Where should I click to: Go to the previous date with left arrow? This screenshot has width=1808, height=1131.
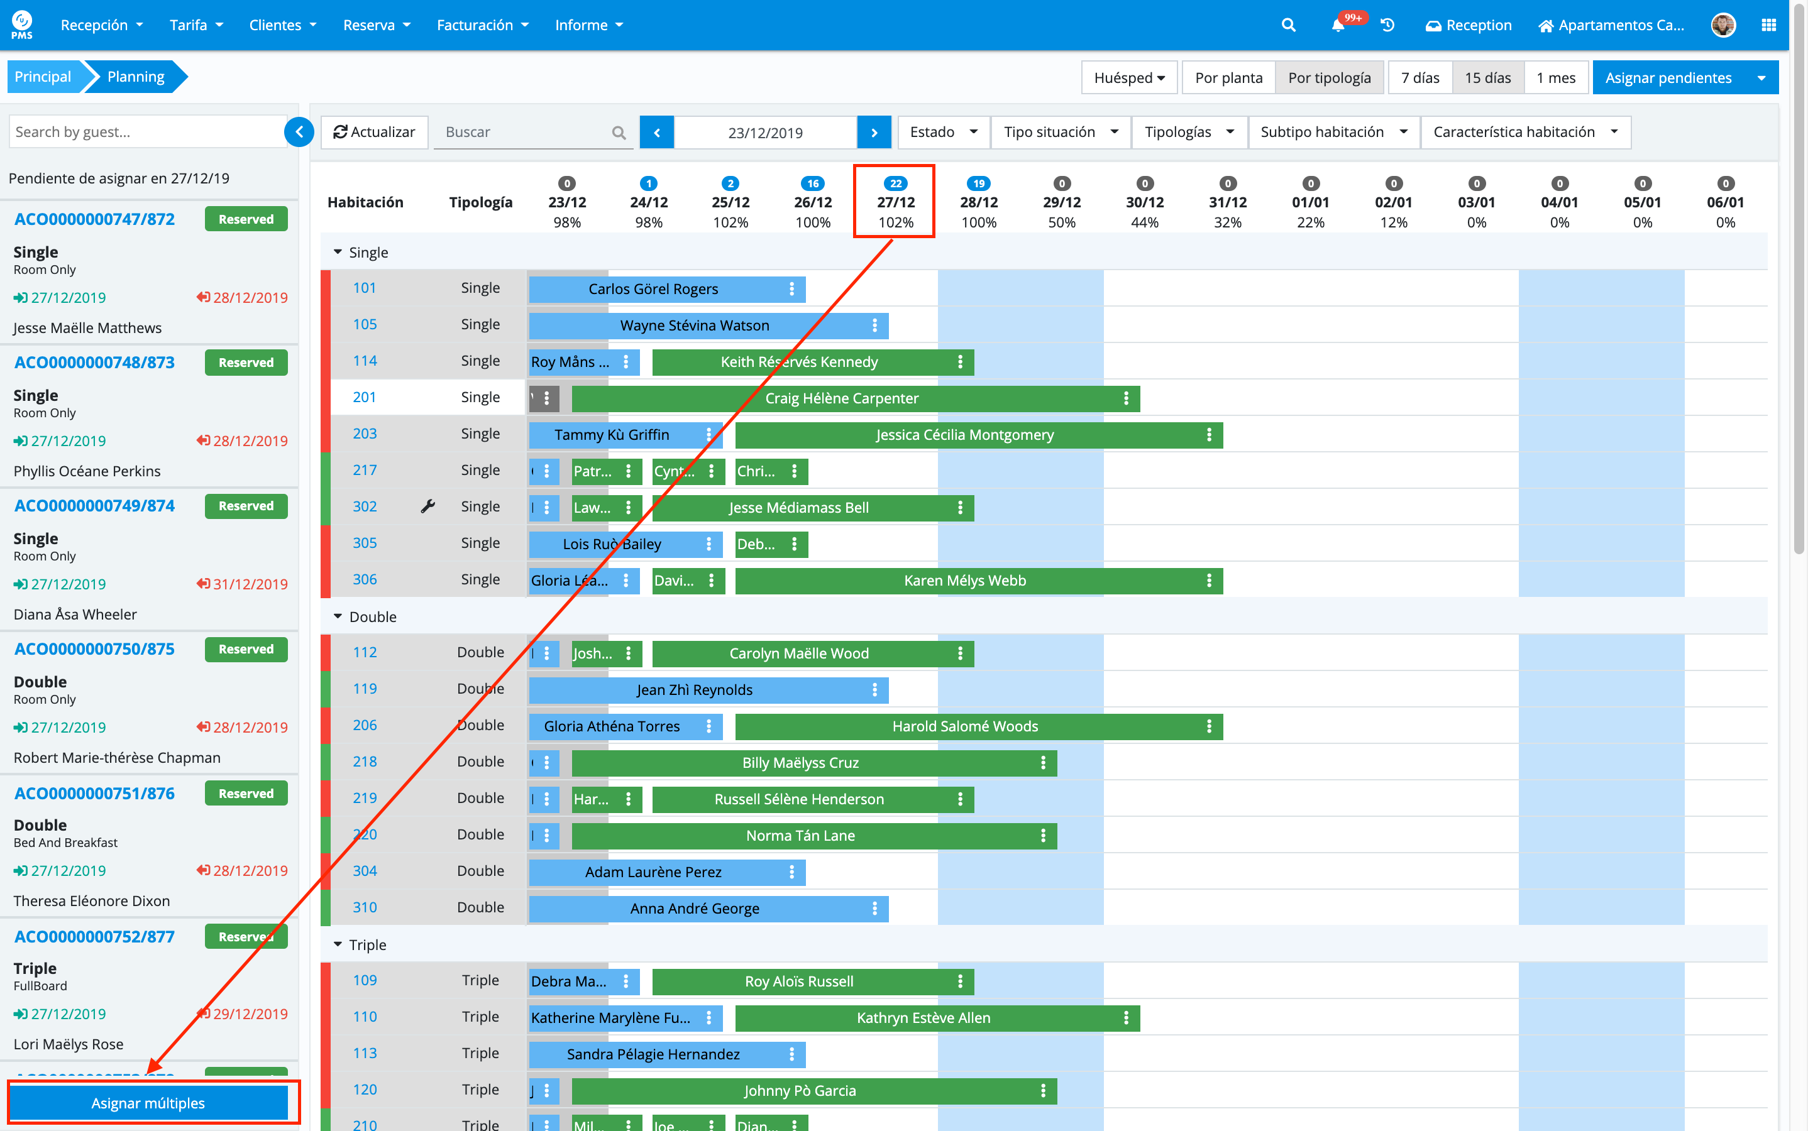(657, 133)
